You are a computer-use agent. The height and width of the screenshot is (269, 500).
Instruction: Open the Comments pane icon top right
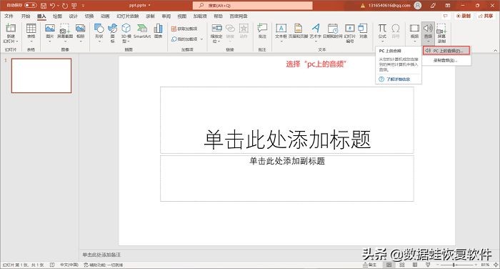[446, 16]
